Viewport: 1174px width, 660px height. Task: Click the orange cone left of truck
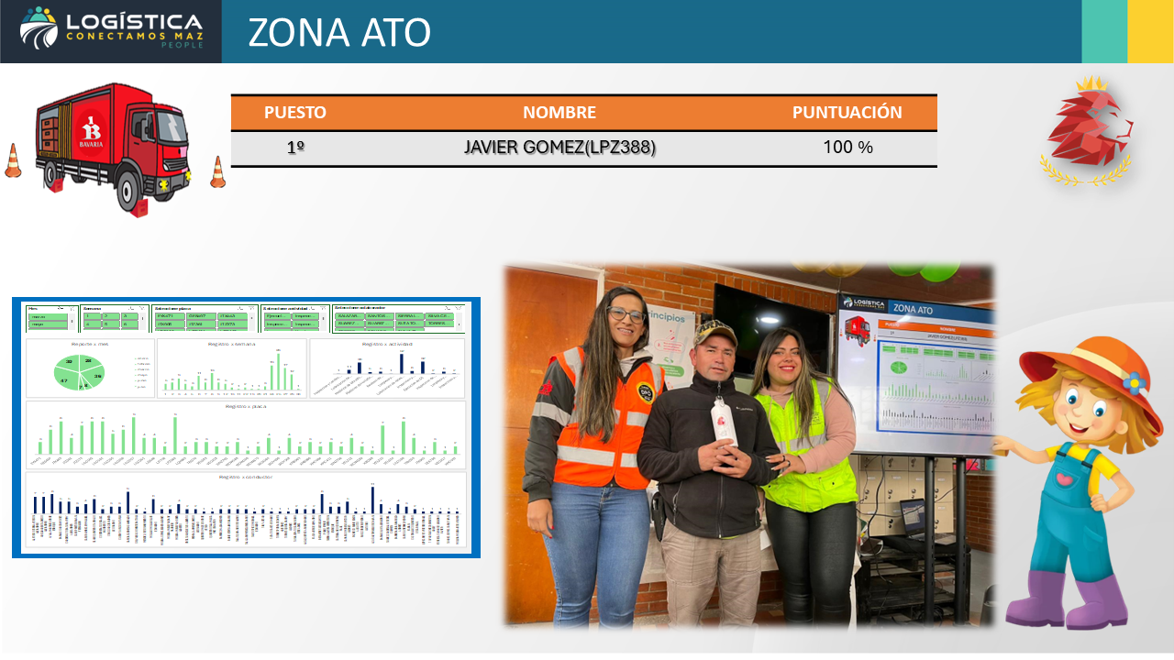click(x=13, y=161)
